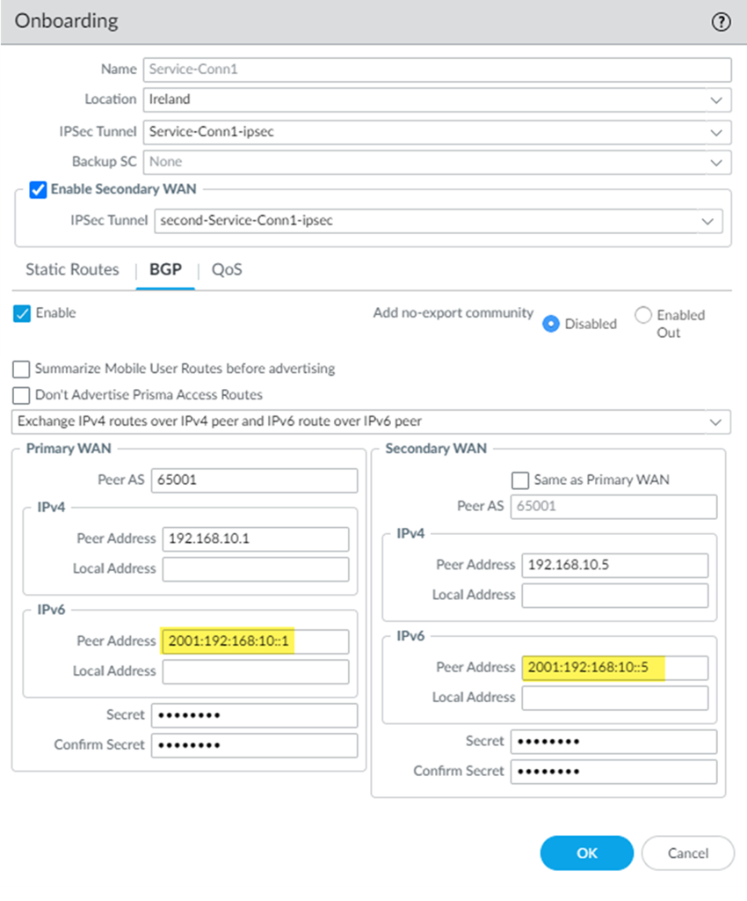Image resolution: width=747 pixels, height=901 pixels.
Task: Expand the primary IPSec Tunnel dropdown
Action: click(x=715, y=132)
